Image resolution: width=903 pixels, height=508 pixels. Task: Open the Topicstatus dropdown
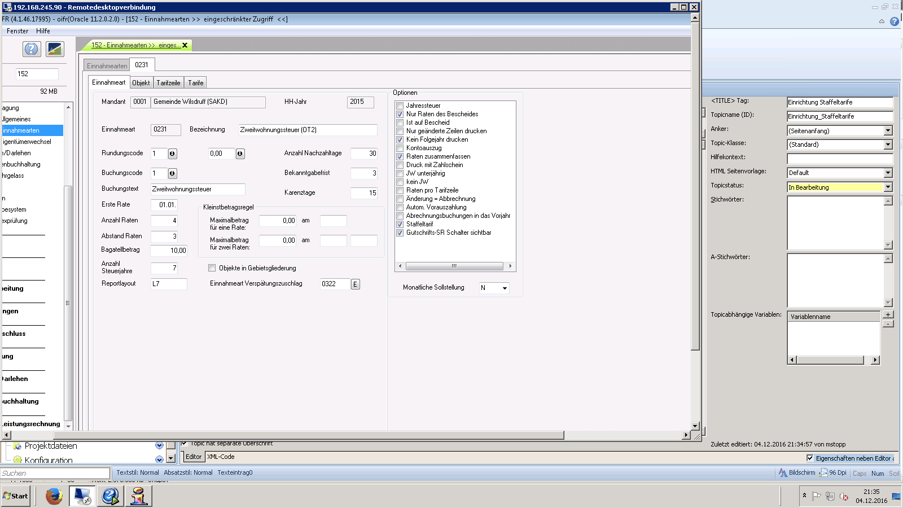888,187
